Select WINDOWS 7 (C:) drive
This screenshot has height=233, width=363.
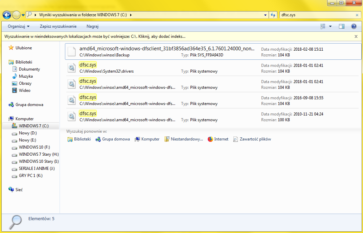pyautogui.click(x=33, y=126)
